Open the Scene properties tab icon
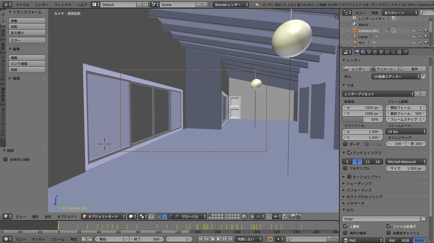This screenshot has width=434, height=243. click(x=369, y=52)
